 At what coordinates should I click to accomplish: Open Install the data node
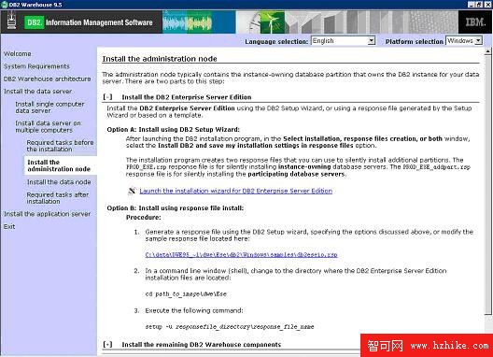(x=59, y=182)
